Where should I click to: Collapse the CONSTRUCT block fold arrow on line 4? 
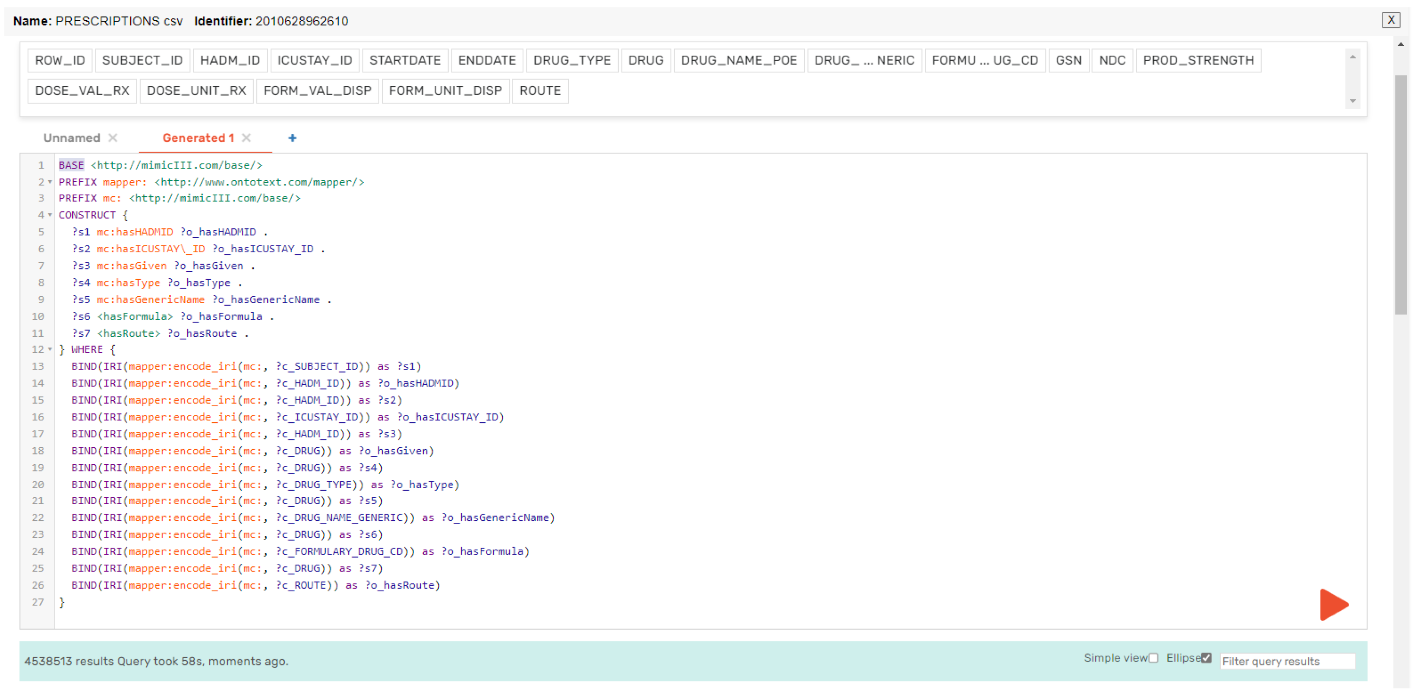pyautogui.click(x=50, y=214)
